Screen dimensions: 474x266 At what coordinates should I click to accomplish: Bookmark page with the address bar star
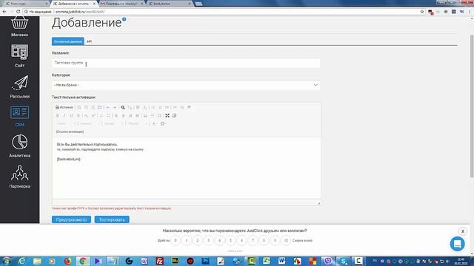tap(422, 12)
